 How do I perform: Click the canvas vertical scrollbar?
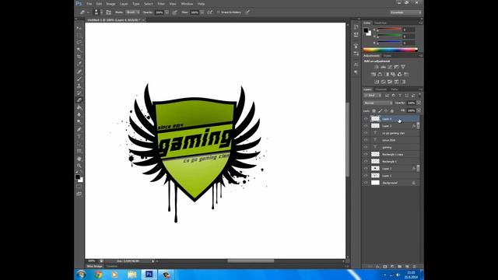click(348, 139)
